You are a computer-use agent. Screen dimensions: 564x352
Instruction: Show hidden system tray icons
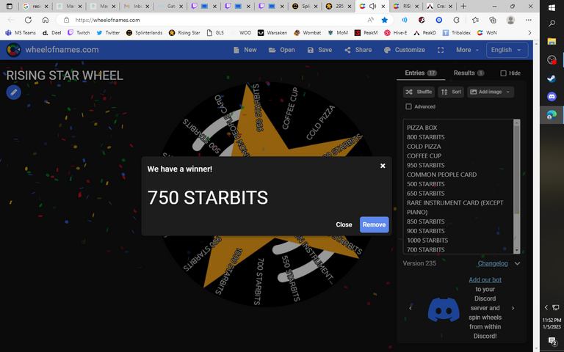[546, 307]
